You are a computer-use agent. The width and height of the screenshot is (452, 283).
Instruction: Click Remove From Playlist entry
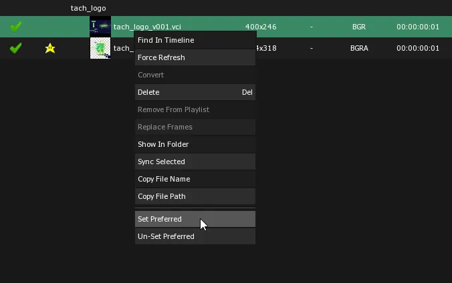[x=195, y=109]
